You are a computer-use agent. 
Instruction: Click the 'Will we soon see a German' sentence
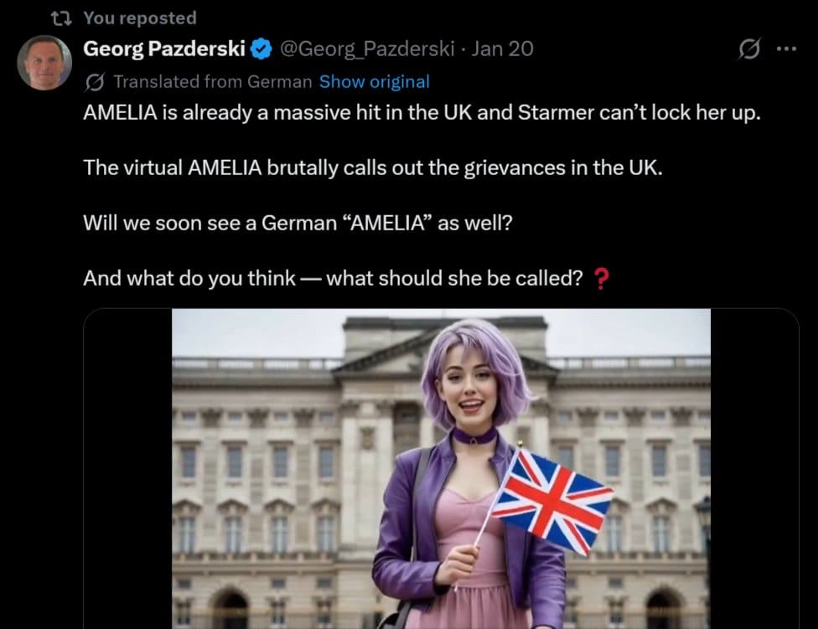pyautogui.click(x=298, y=223)
